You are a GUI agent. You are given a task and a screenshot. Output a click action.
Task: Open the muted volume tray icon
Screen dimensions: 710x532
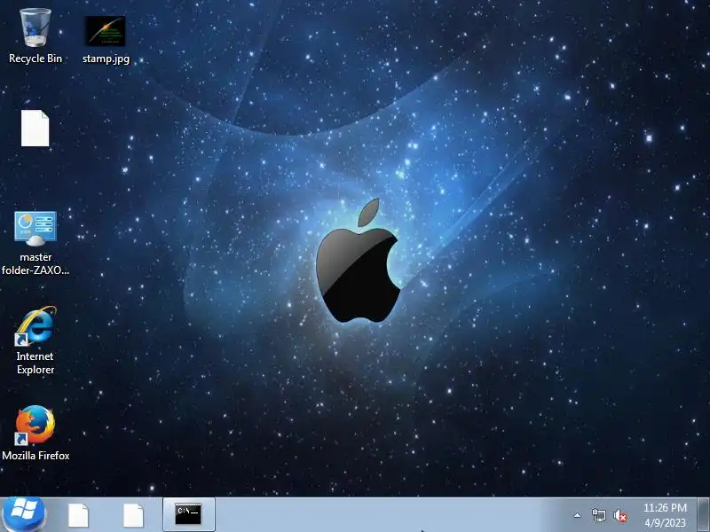point(619,515)
